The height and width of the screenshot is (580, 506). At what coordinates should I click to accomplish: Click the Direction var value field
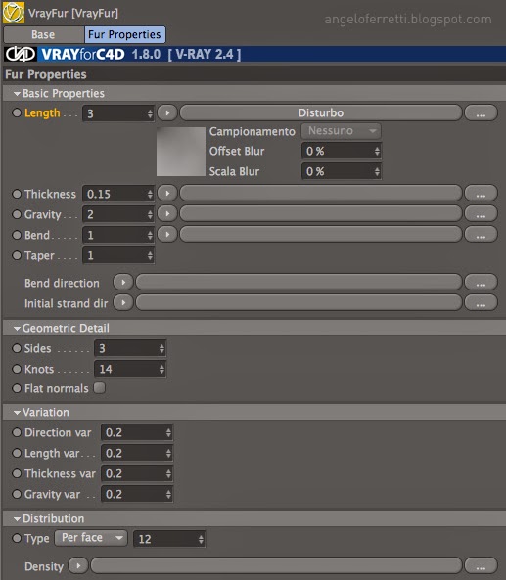pos(137,432)
